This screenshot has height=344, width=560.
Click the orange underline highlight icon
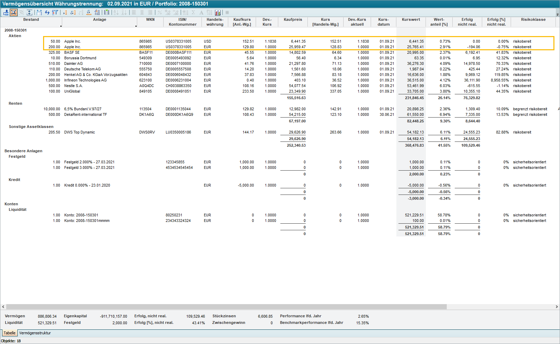pos(89,12)
